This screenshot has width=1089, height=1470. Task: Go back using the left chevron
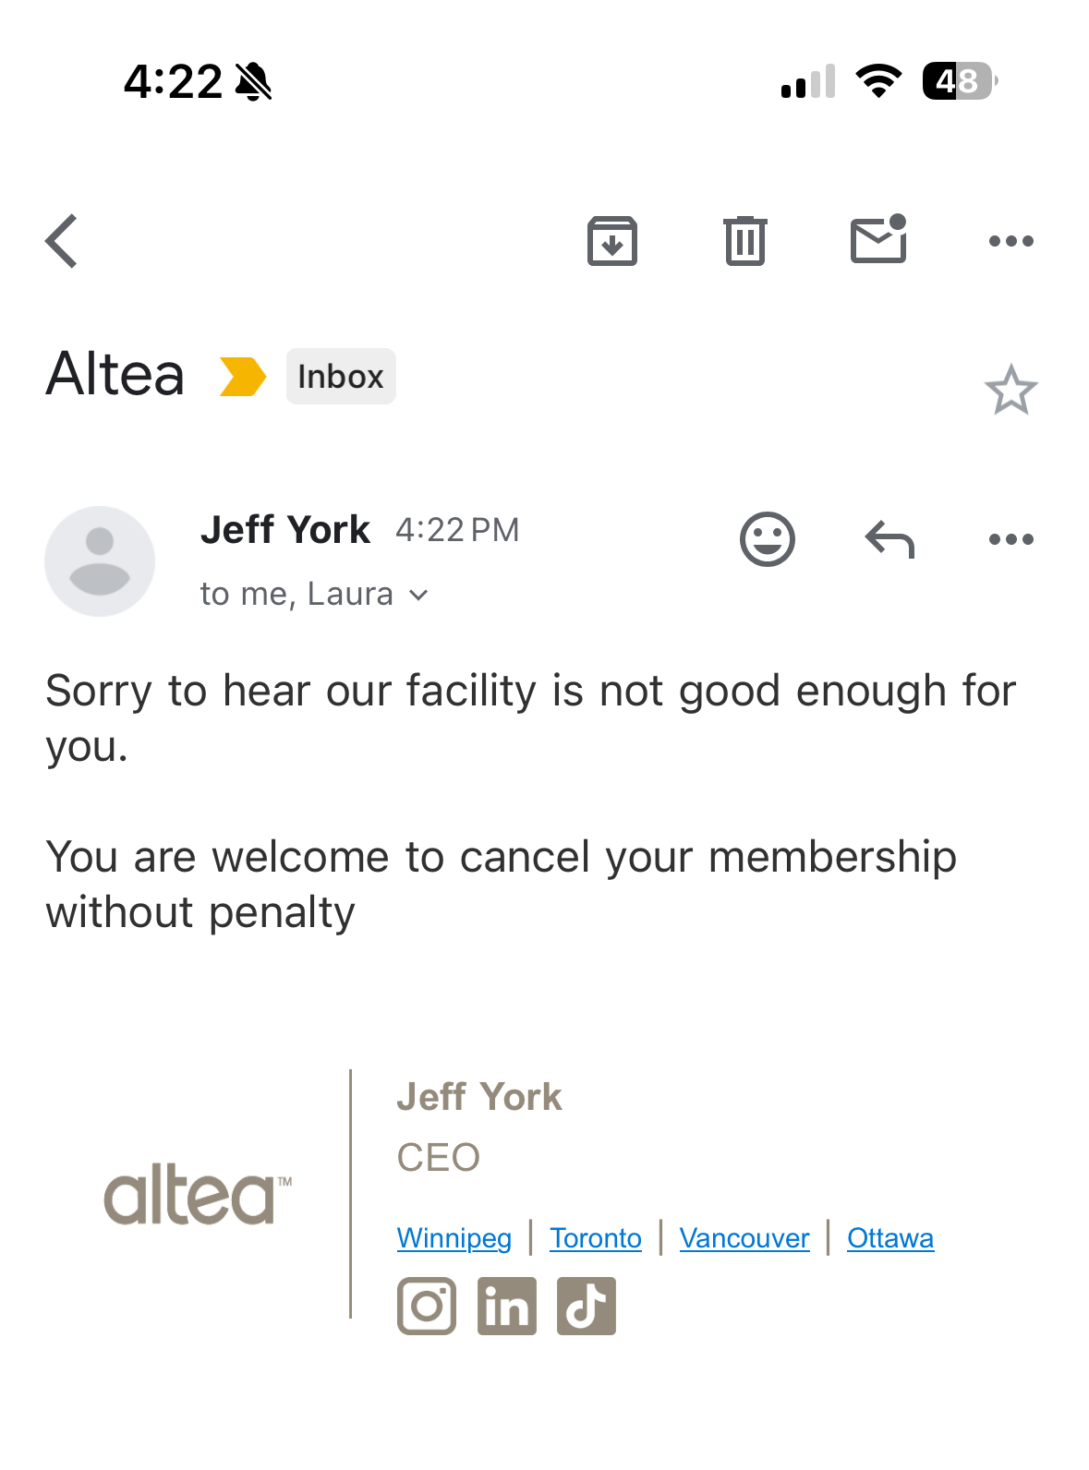pos(62,241)
